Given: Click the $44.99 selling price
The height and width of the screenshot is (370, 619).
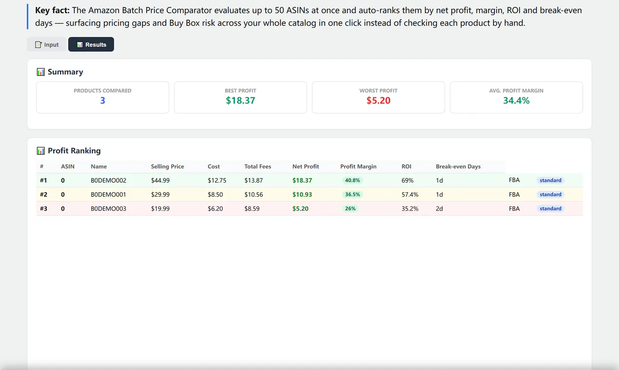Looking at the screenshot, I should (160, 181).
